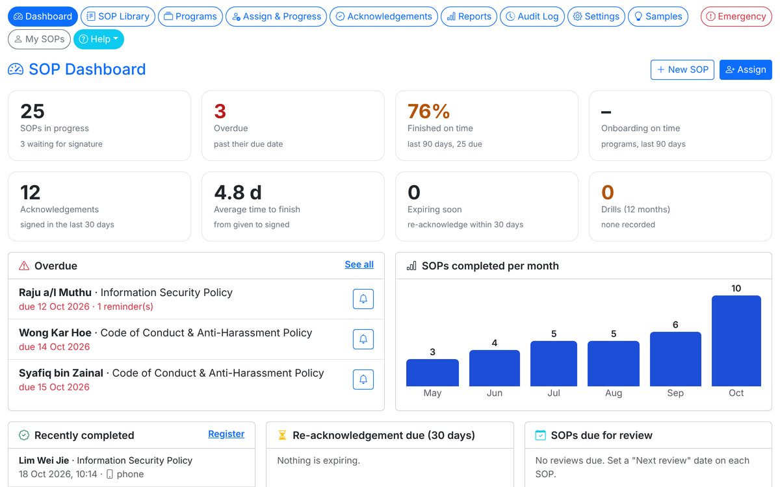The width and height of the screenshot is (780, 487).
Task: Open the 76% Finished on time card
Action: click(x=487, y=125)
